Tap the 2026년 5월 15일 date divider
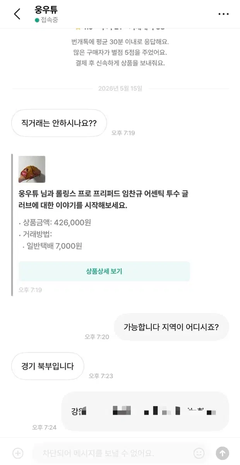The width and height of the screenshot is (240, 465). 120,88
